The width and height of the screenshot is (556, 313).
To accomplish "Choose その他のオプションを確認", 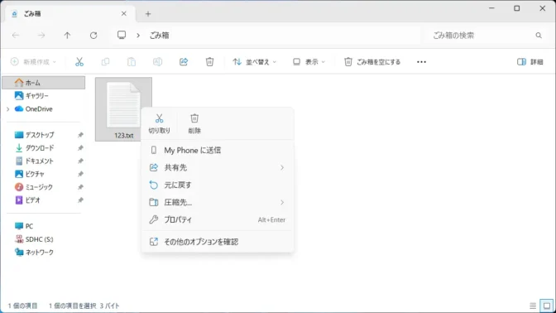I will pos(218,242).
